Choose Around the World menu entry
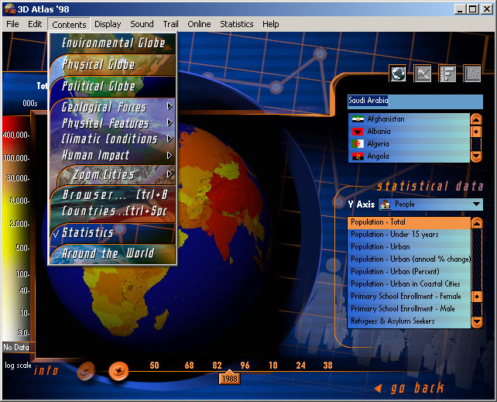The width and height of the screenshot is (497, 402). (112, 253)
